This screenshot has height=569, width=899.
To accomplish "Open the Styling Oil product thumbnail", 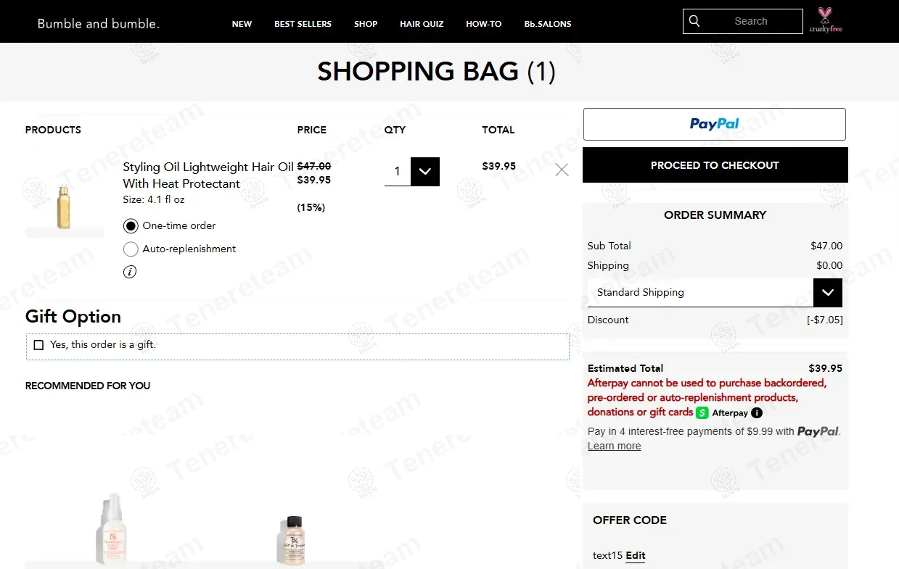I will (x=65, y=205).
